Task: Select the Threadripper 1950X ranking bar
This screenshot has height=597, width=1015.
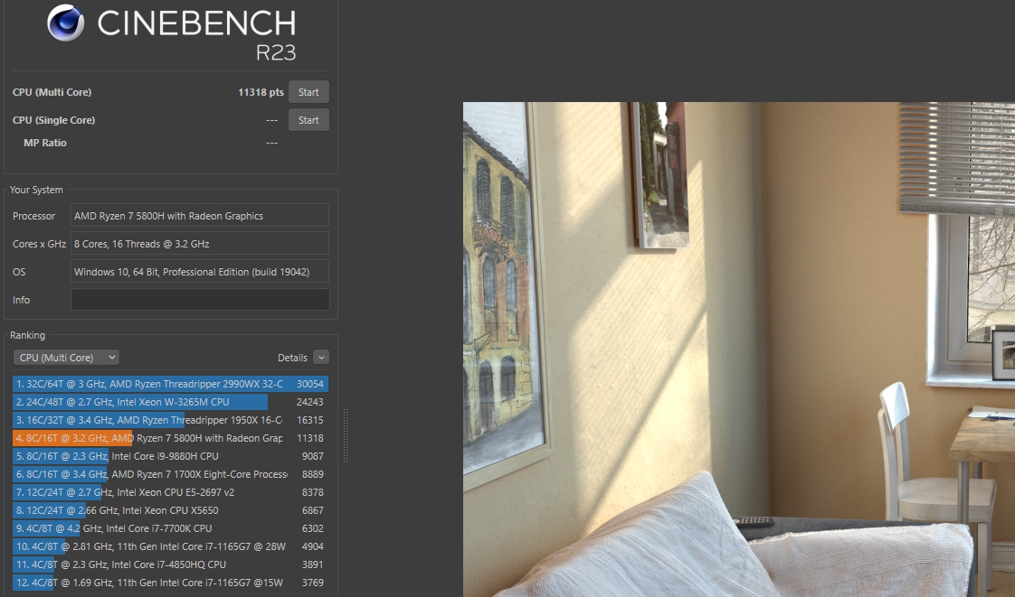Action: pos(170,420)
